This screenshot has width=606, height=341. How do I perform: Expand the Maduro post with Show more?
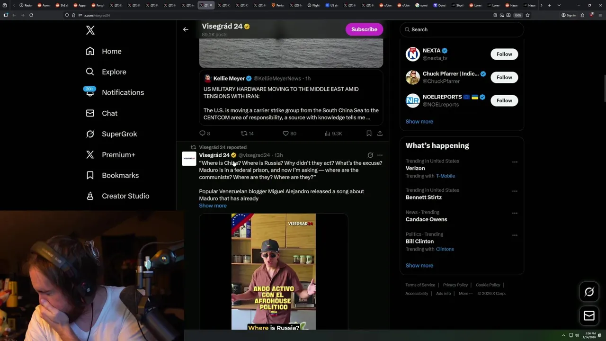(x=213, y=206)
